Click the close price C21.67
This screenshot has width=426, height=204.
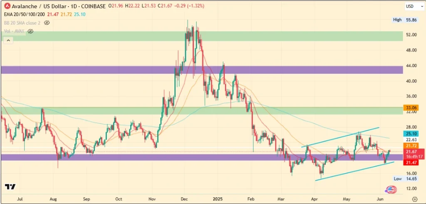tap(165, 6)
